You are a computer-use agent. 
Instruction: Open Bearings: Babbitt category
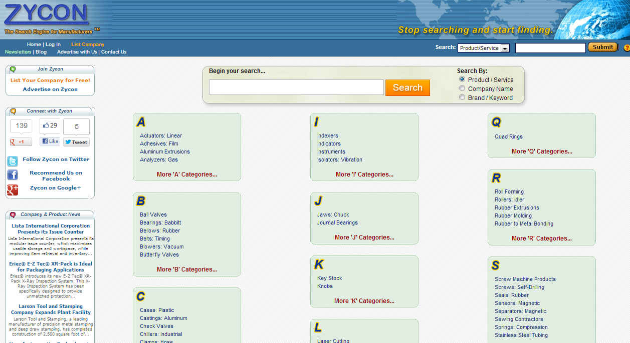click(x=160, y=222)
